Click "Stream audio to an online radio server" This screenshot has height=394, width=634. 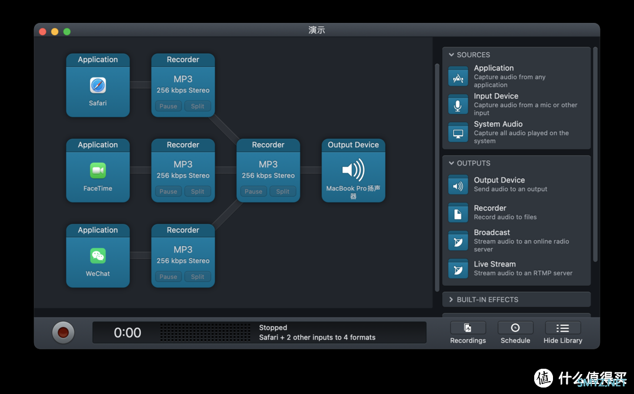pos(521,245)
